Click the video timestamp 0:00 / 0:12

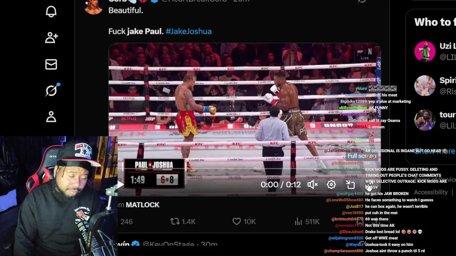pos(280,185)
